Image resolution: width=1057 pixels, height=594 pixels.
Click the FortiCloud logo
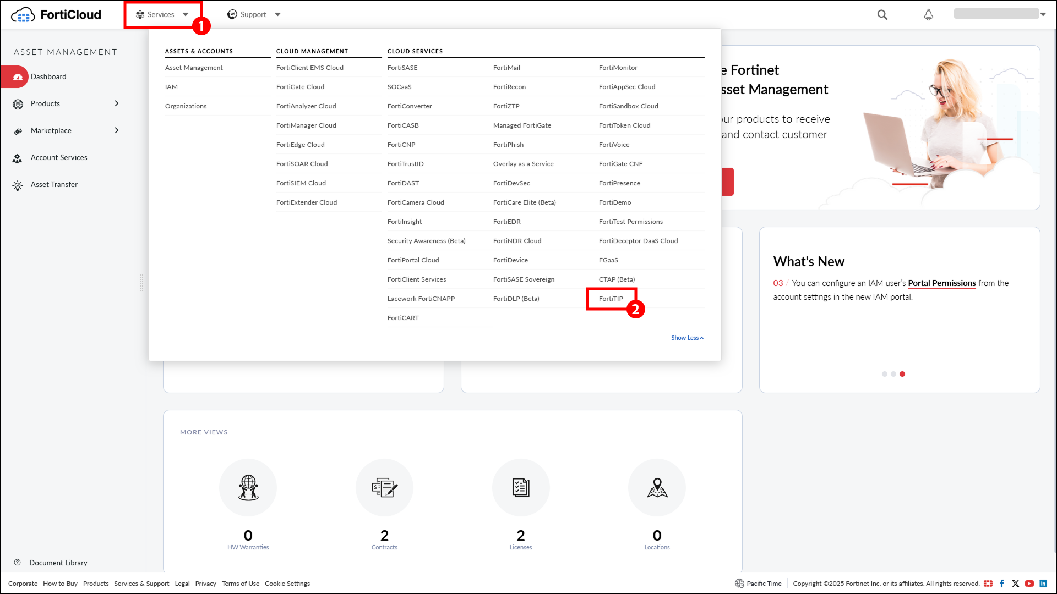(x=56, y=15)
